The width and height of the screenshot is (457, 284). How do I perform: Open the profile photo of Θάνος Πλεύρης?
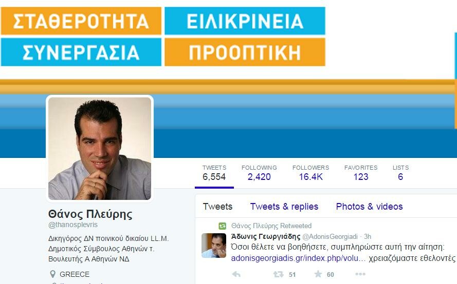100,149
